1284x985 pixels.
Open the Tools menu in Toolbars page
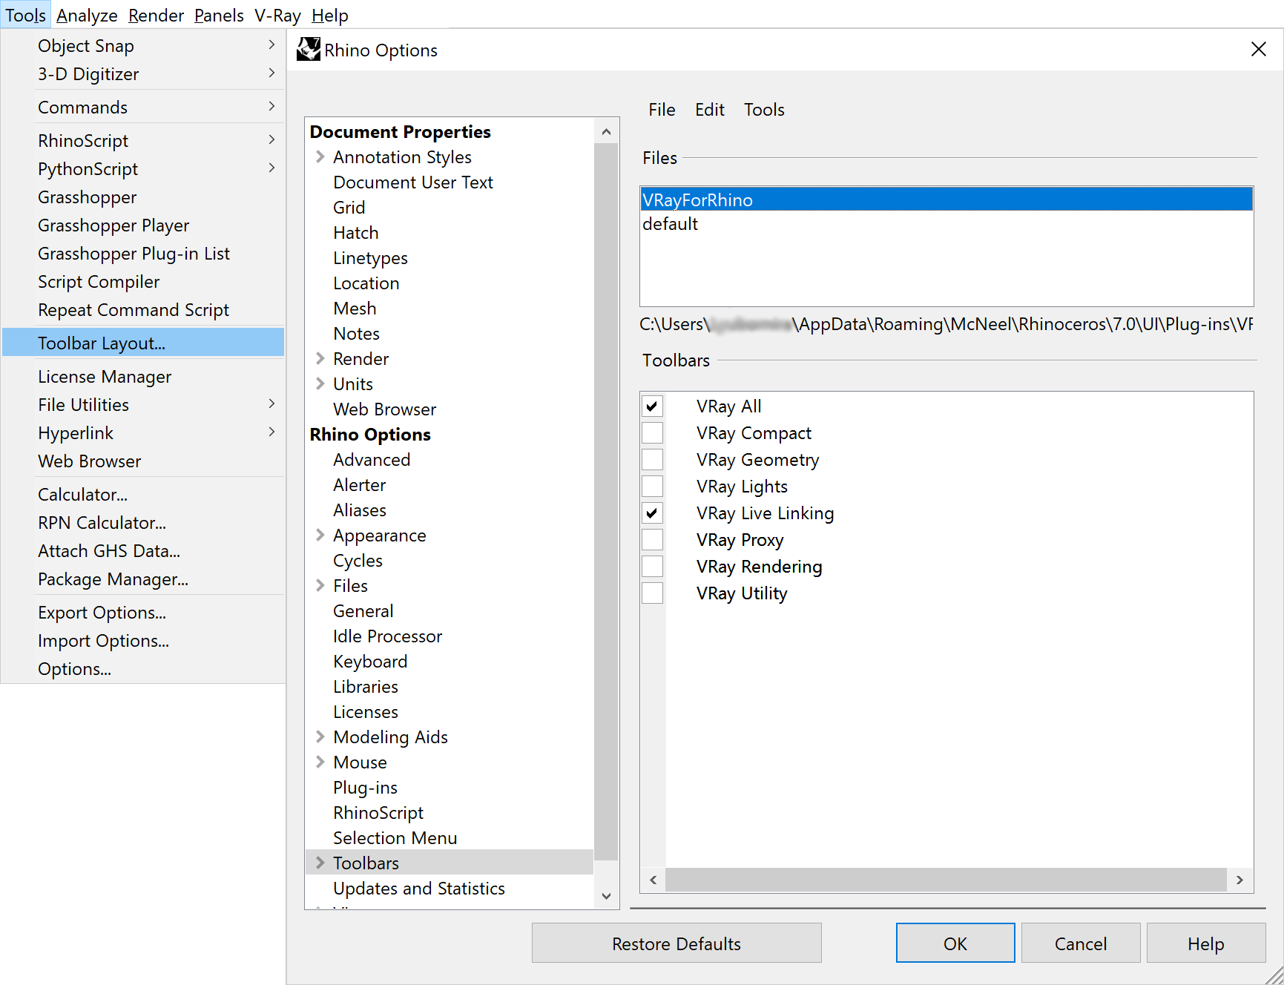[764, 110]
